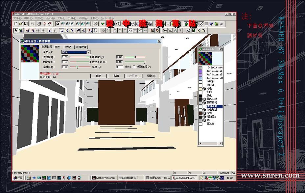Image resolution: width=305 pixels, height=193 pixels.
Task: Click the blue globe icon in top toolbar
Action: (x=211, y=24)
